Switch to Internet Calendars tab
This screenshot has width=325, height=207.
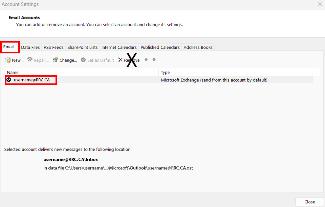(119, 47)
